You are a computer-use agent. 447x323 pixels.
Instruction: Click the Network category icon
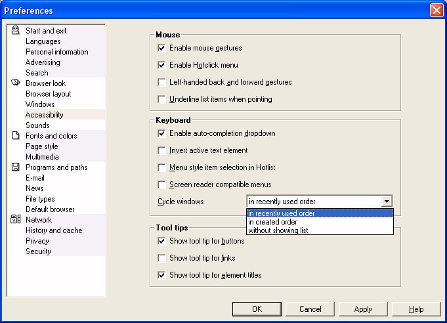[15, 219]
